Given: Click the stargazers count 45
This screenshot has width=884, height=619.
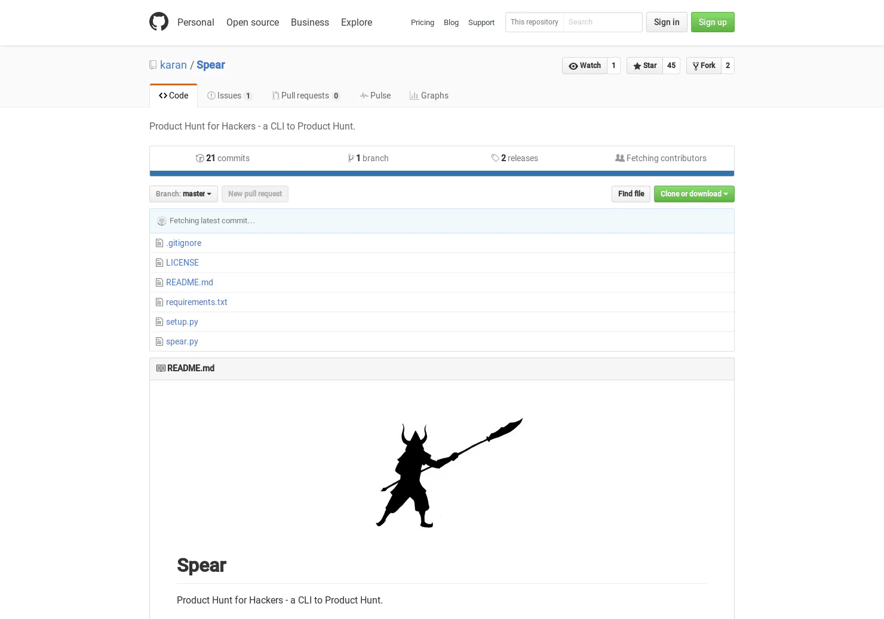Looking at the screenshot, I should click(x=671, y=66).
